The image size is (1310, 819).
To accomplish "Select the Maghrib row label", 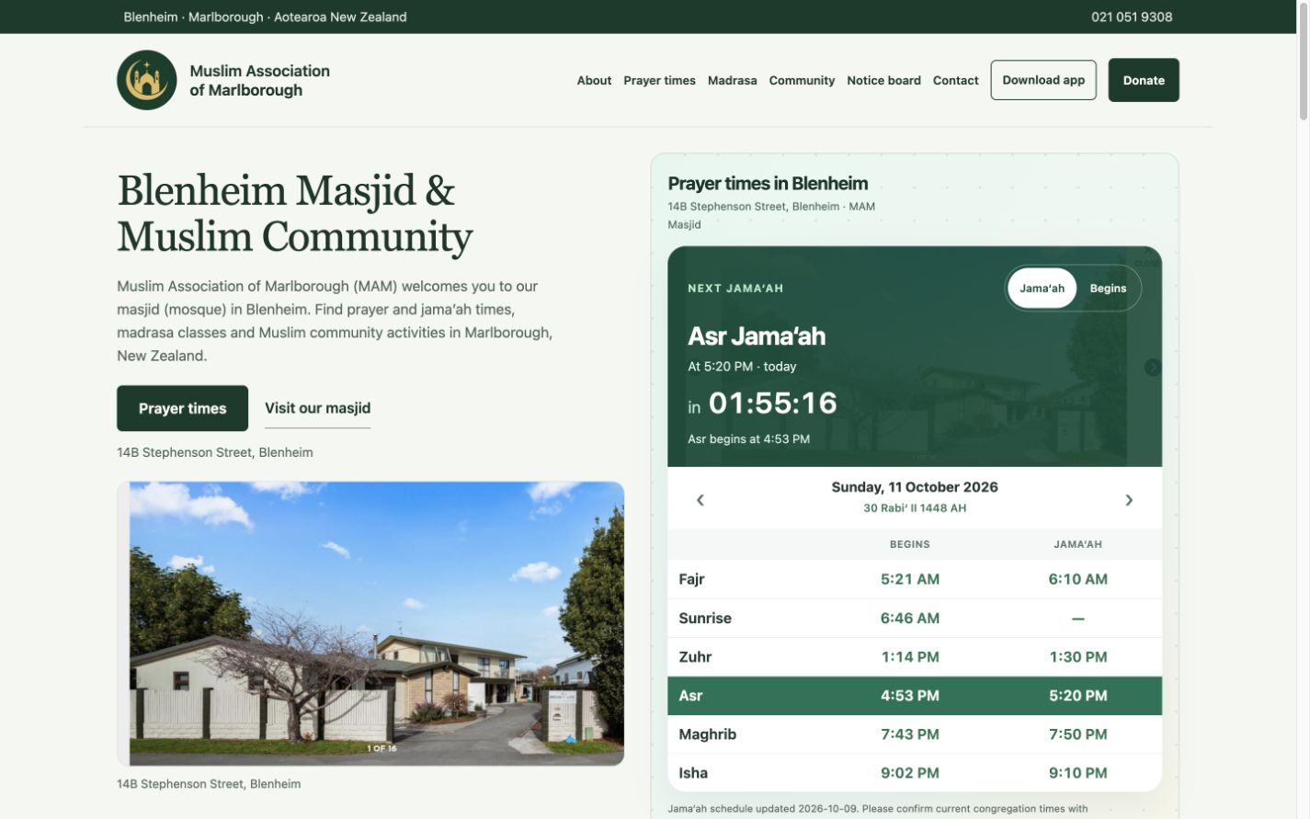I will (x=707, y=734).
